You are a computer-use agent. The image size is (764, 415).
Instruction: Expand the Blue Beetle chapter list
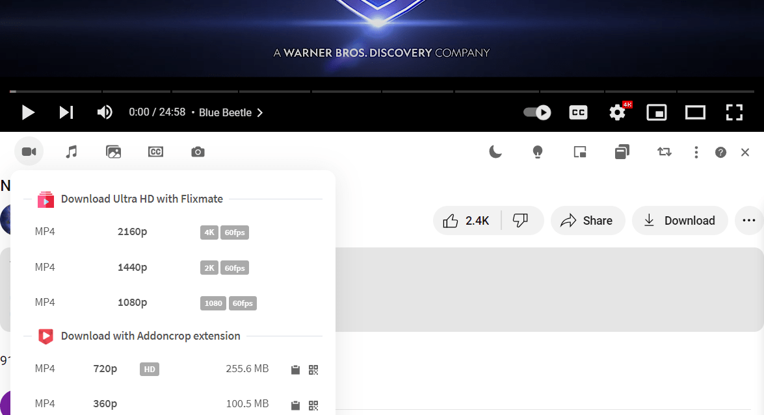tap(231, 112)
